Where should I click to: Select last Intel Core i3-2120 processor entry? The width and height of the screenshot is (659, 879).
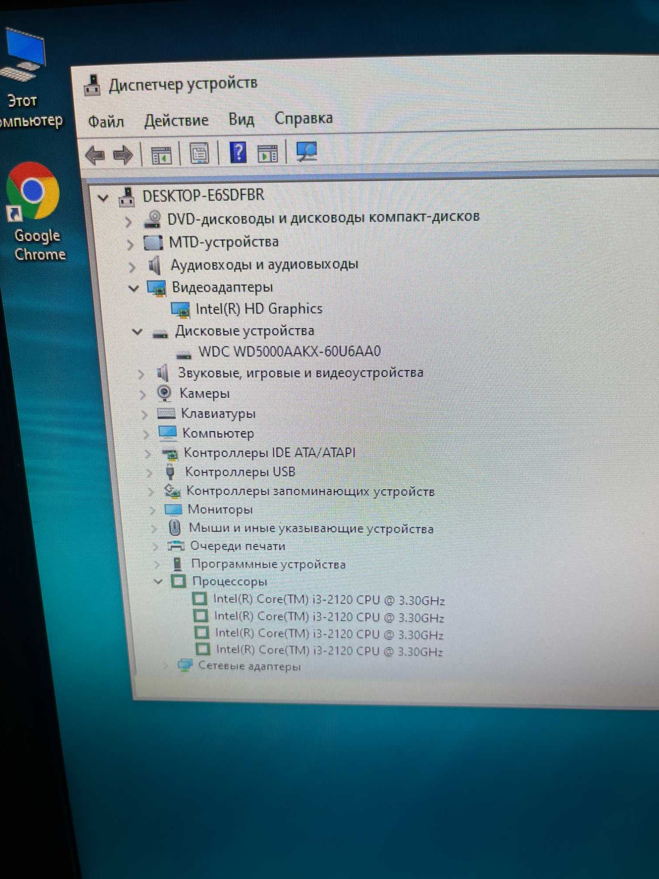pyautogui.click(x=329, y=650)
